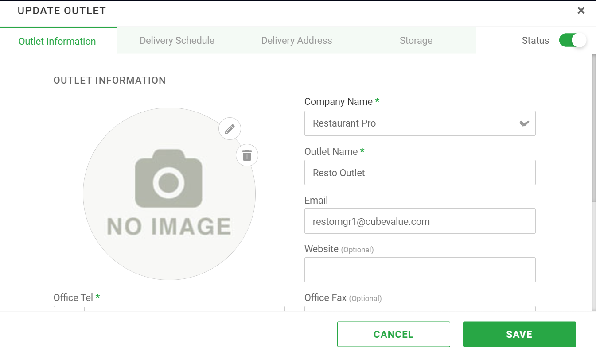Click the No Image camera placeholder

coord(169,194)
